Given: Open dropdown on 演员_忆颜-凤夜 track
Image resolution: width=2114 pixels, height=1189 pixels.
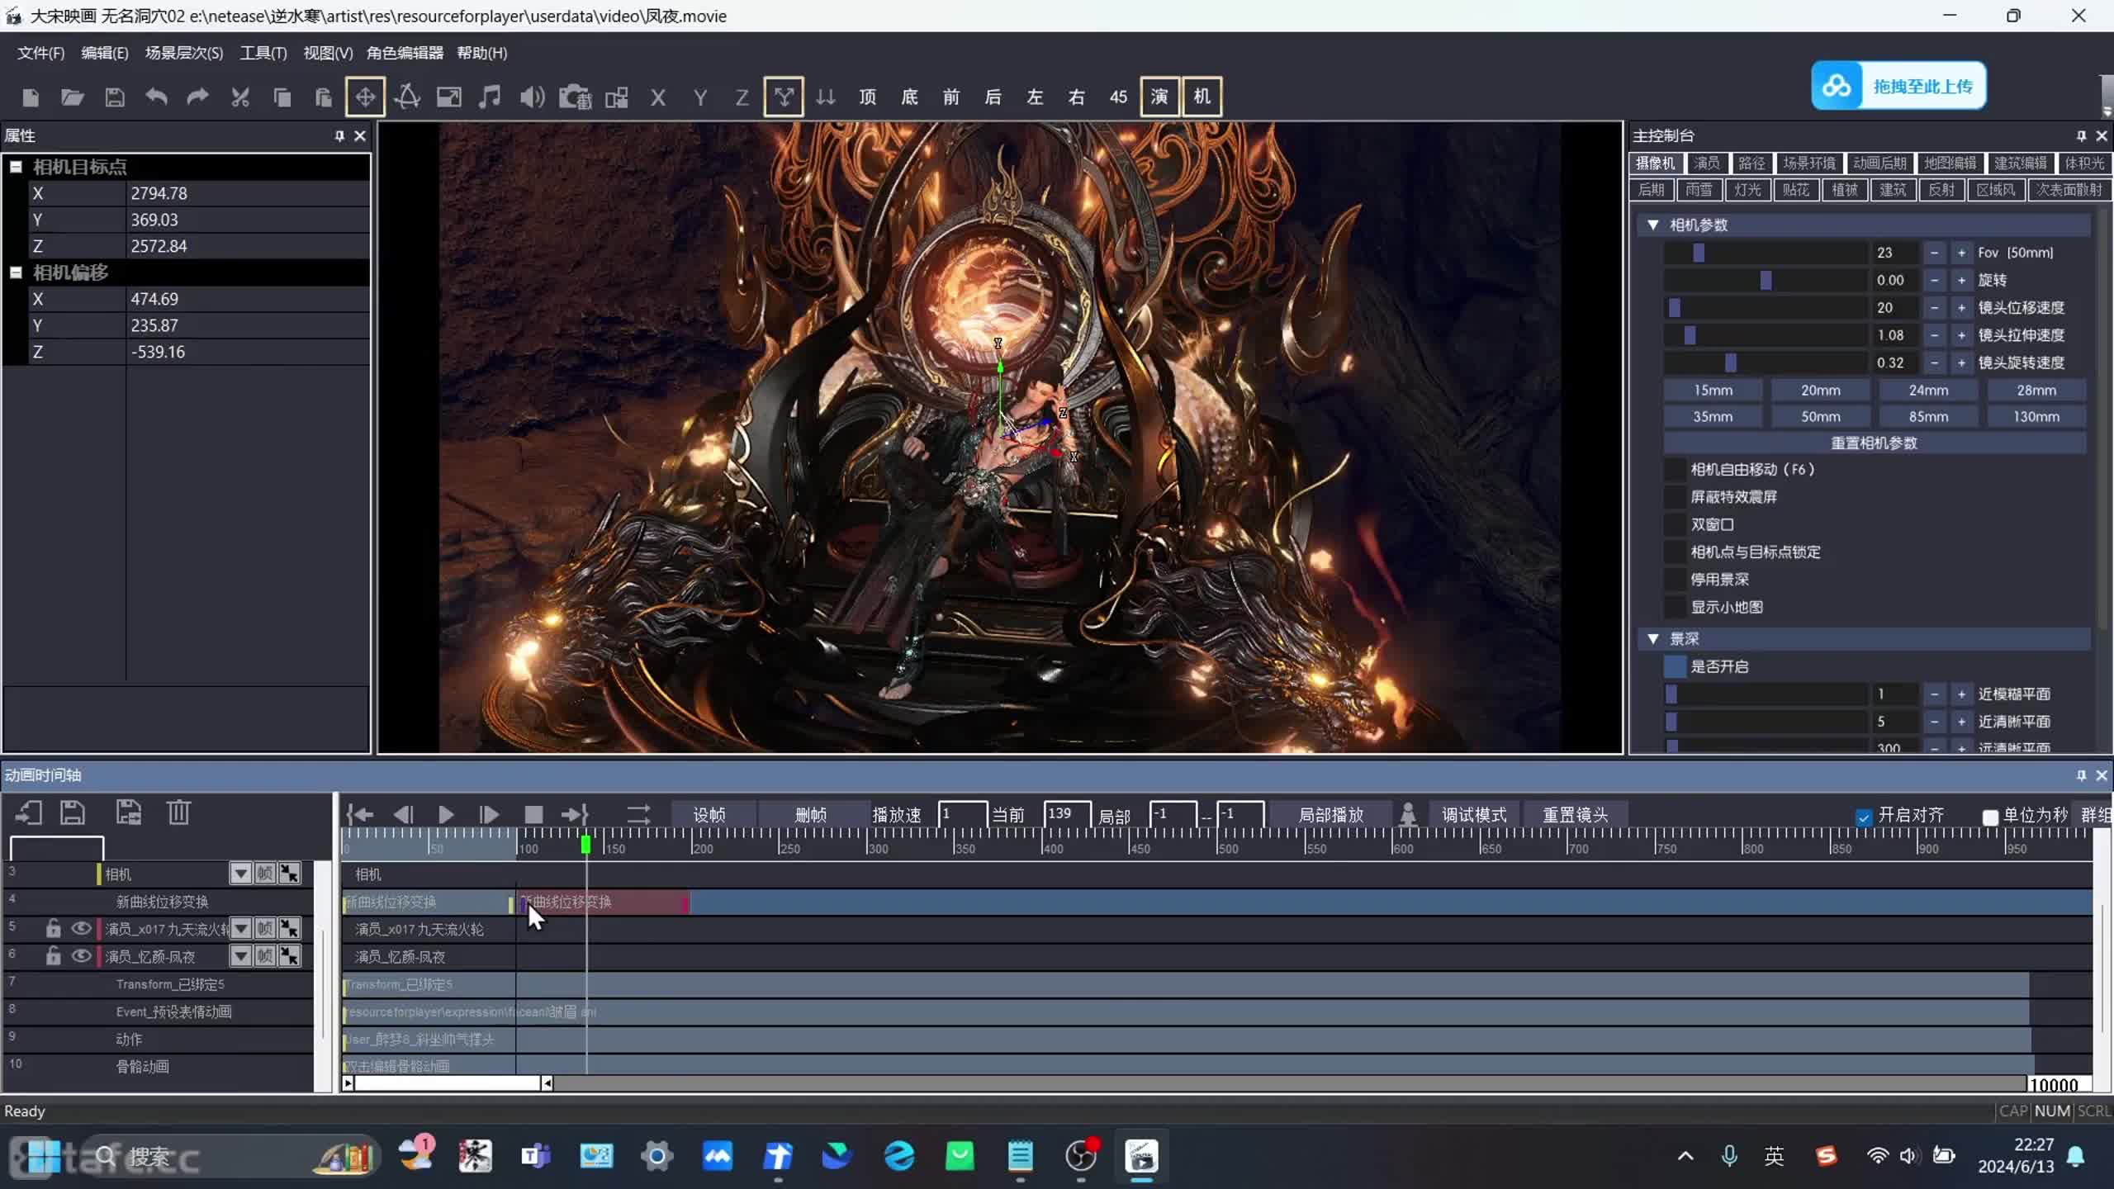Looking at the screenshot, I should point(240,955).
